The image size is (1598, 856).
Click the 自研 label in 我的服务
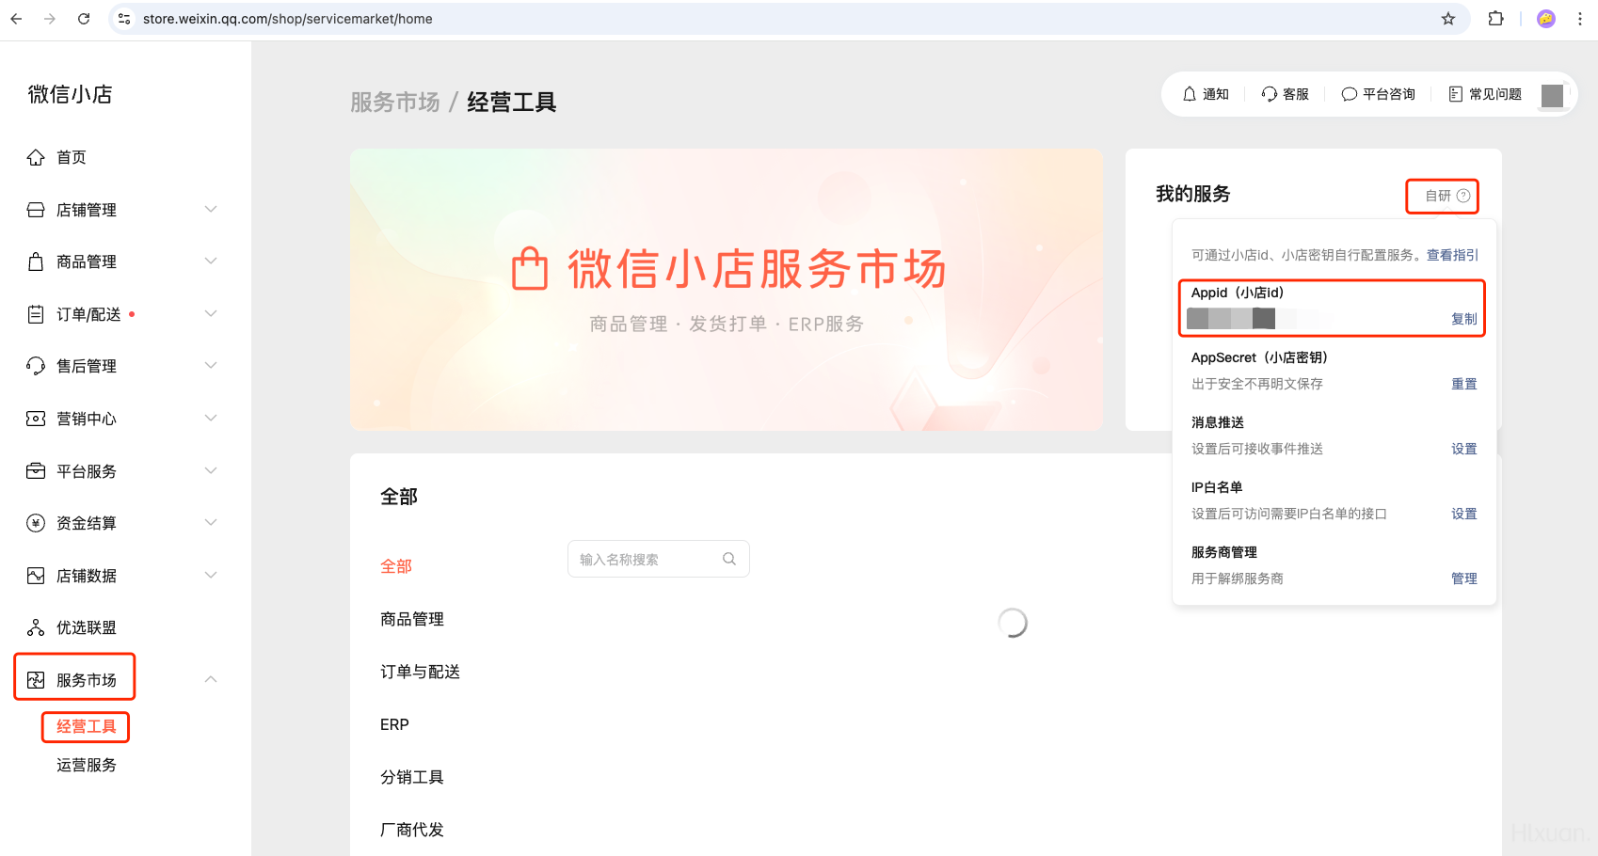click(x=1438, y=196)
